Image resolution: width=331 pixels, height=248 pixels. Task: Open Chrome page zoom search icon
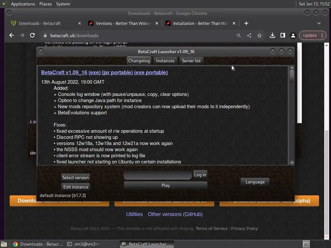(239, 36)
